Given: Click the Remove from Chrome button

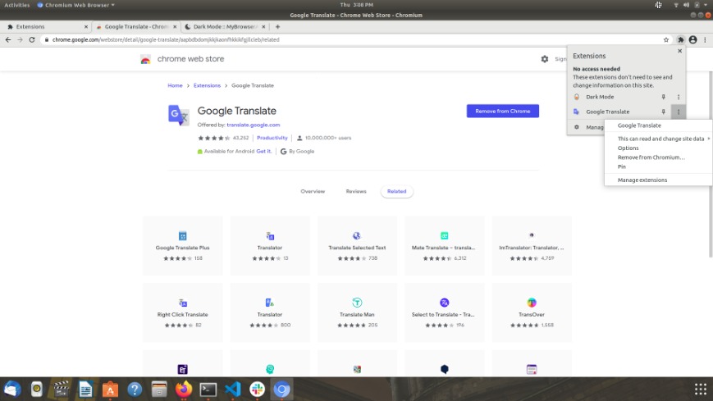Looking at the screenshot, I should pos(502,111).
